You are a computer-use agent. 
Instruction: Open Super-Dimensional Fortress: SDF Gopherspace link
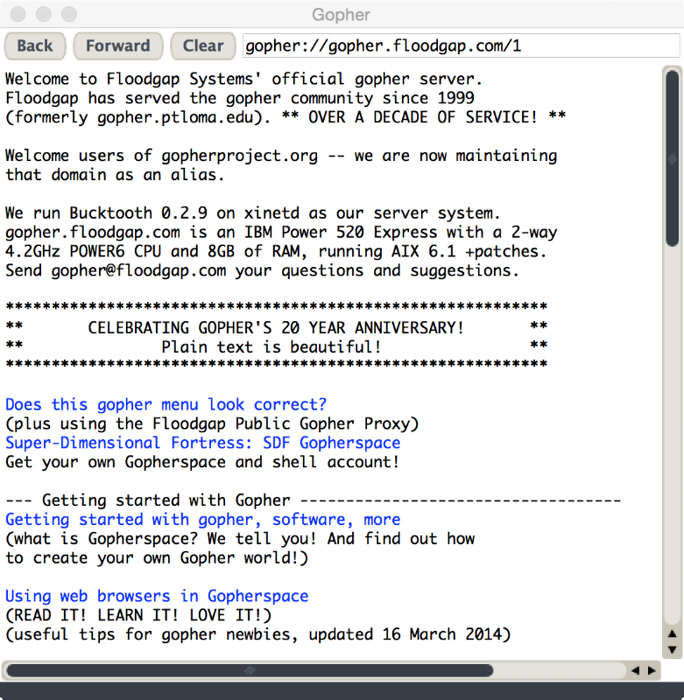203,443
